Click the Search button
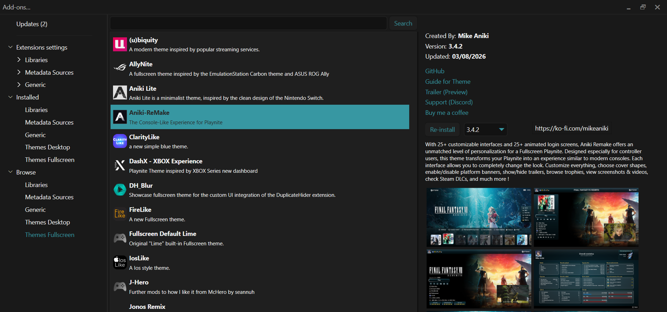The height and width of the screenshot is (312, 667). [x=403, y=23]
